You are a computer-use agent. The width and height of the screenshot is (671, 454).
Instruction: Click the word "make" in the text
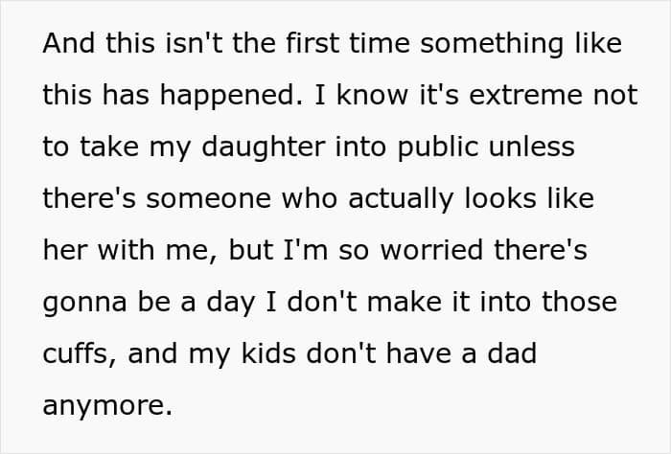pos(405,302)
